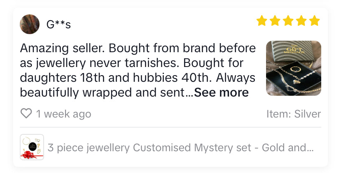Open the reviewer's round profile avatar
This screenshot has width=341, height=173.
tap(30, 24)
